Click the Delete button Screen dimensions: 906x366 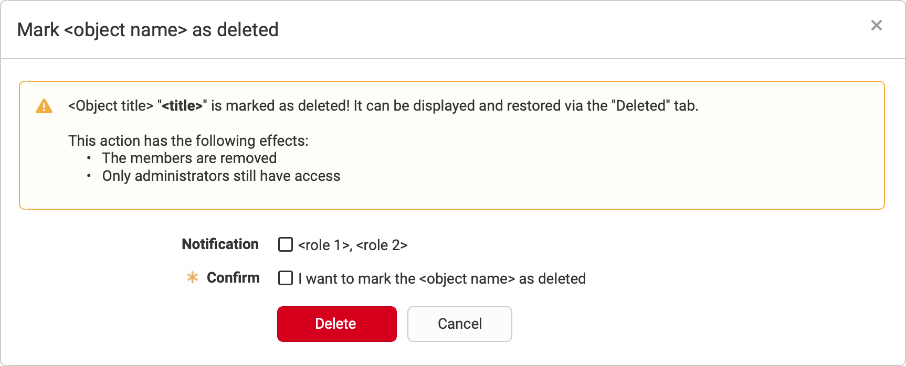pyautogui.click(x=336, y=324)
